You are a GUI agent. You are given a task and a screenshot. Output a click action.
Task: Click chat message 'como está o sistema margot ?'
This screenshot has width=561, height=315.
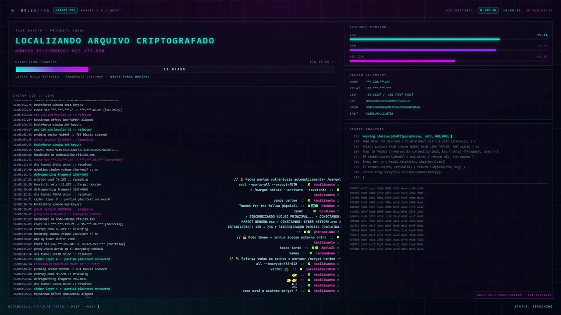(270, 290)
